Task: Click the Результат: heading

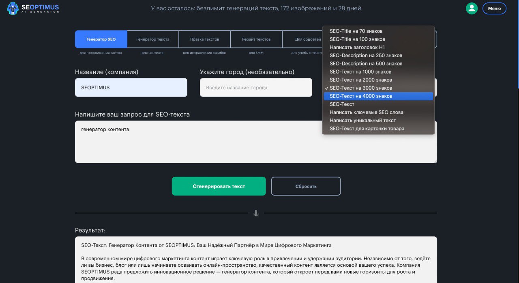Action: [x=90, y=230]
